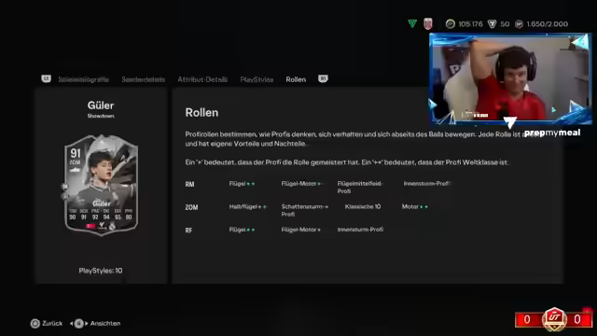Click the L1 shoulder button icon

pyautogui.click(x=46, y=78)
